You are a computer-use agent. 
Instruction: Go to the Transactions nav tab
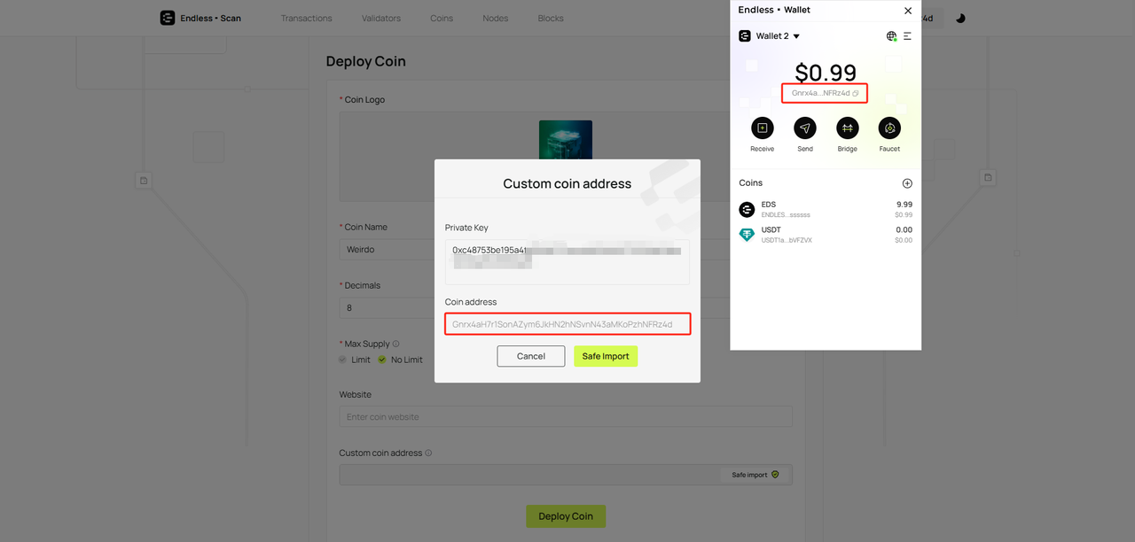306,18
